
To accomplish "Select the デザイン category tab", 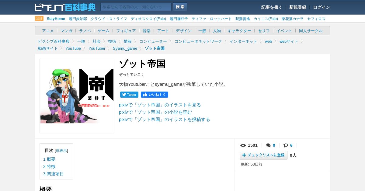I will (x=184, y=31).
